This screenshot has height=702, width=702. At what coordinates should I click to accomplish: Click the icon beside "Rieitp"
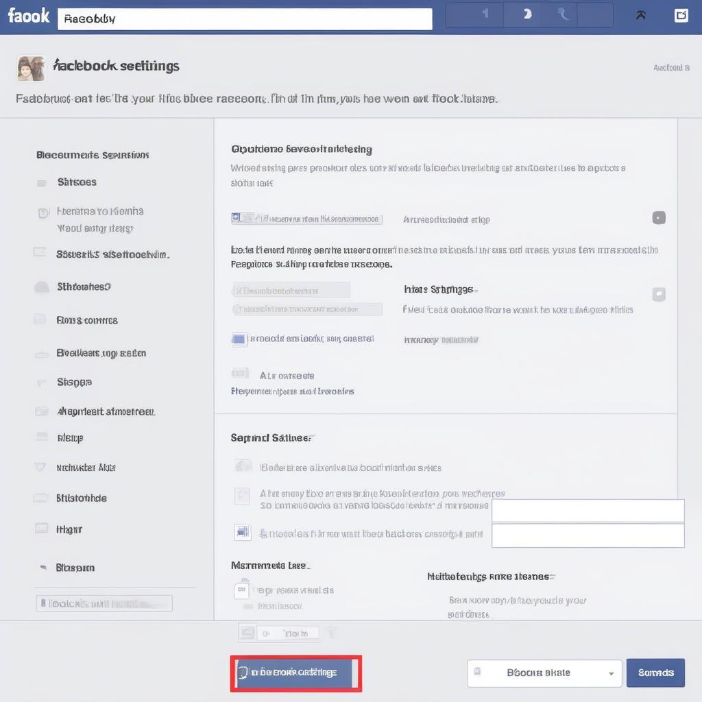[x=42, y=437]
